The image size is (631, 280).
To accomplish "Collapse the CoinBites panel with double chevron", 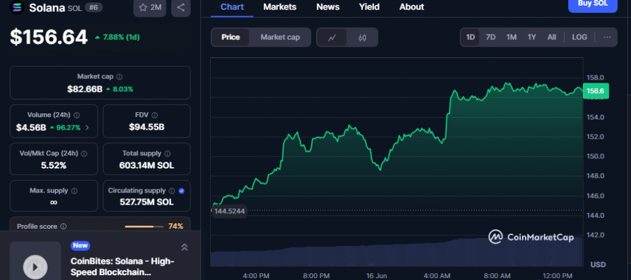I will coord(184,247).
